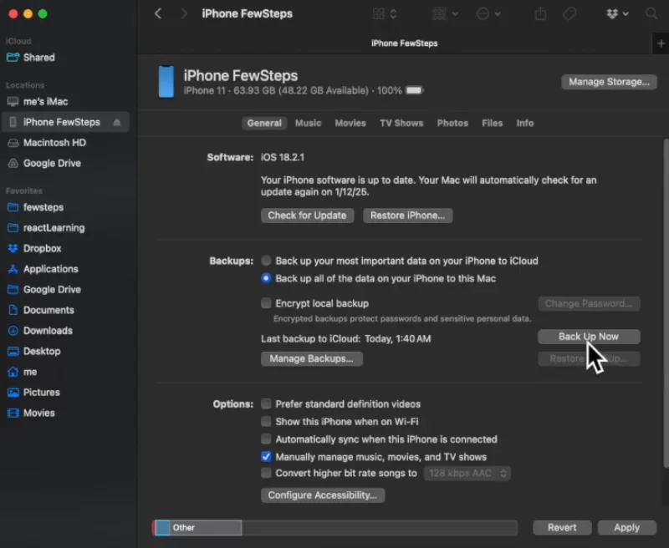Click Manage Backups button
The width and height of the screenshot is (669, 548).
(311, 359)
